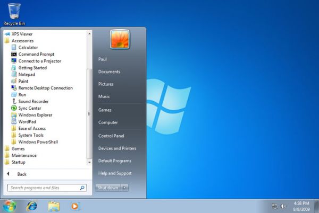Screen dimensions: 319x213
Task: Expand the Ease of Access folder
Action: point(32,128)
